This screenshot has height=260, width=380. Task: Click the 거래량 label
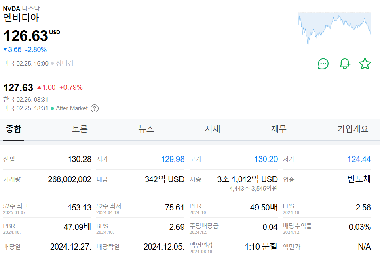click(12, 179)
